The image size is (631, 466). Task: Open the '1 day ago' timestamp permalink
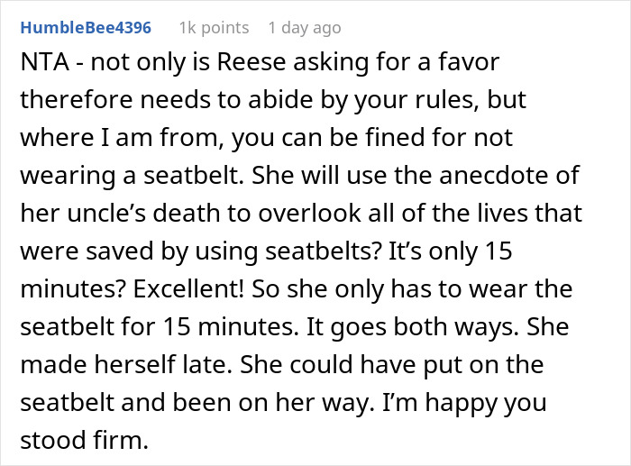click(x=305, y=28)
